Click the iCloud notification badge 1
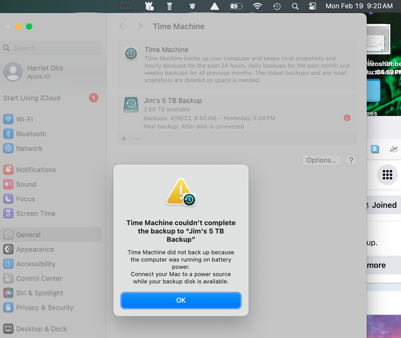 [x=94, y=98]
